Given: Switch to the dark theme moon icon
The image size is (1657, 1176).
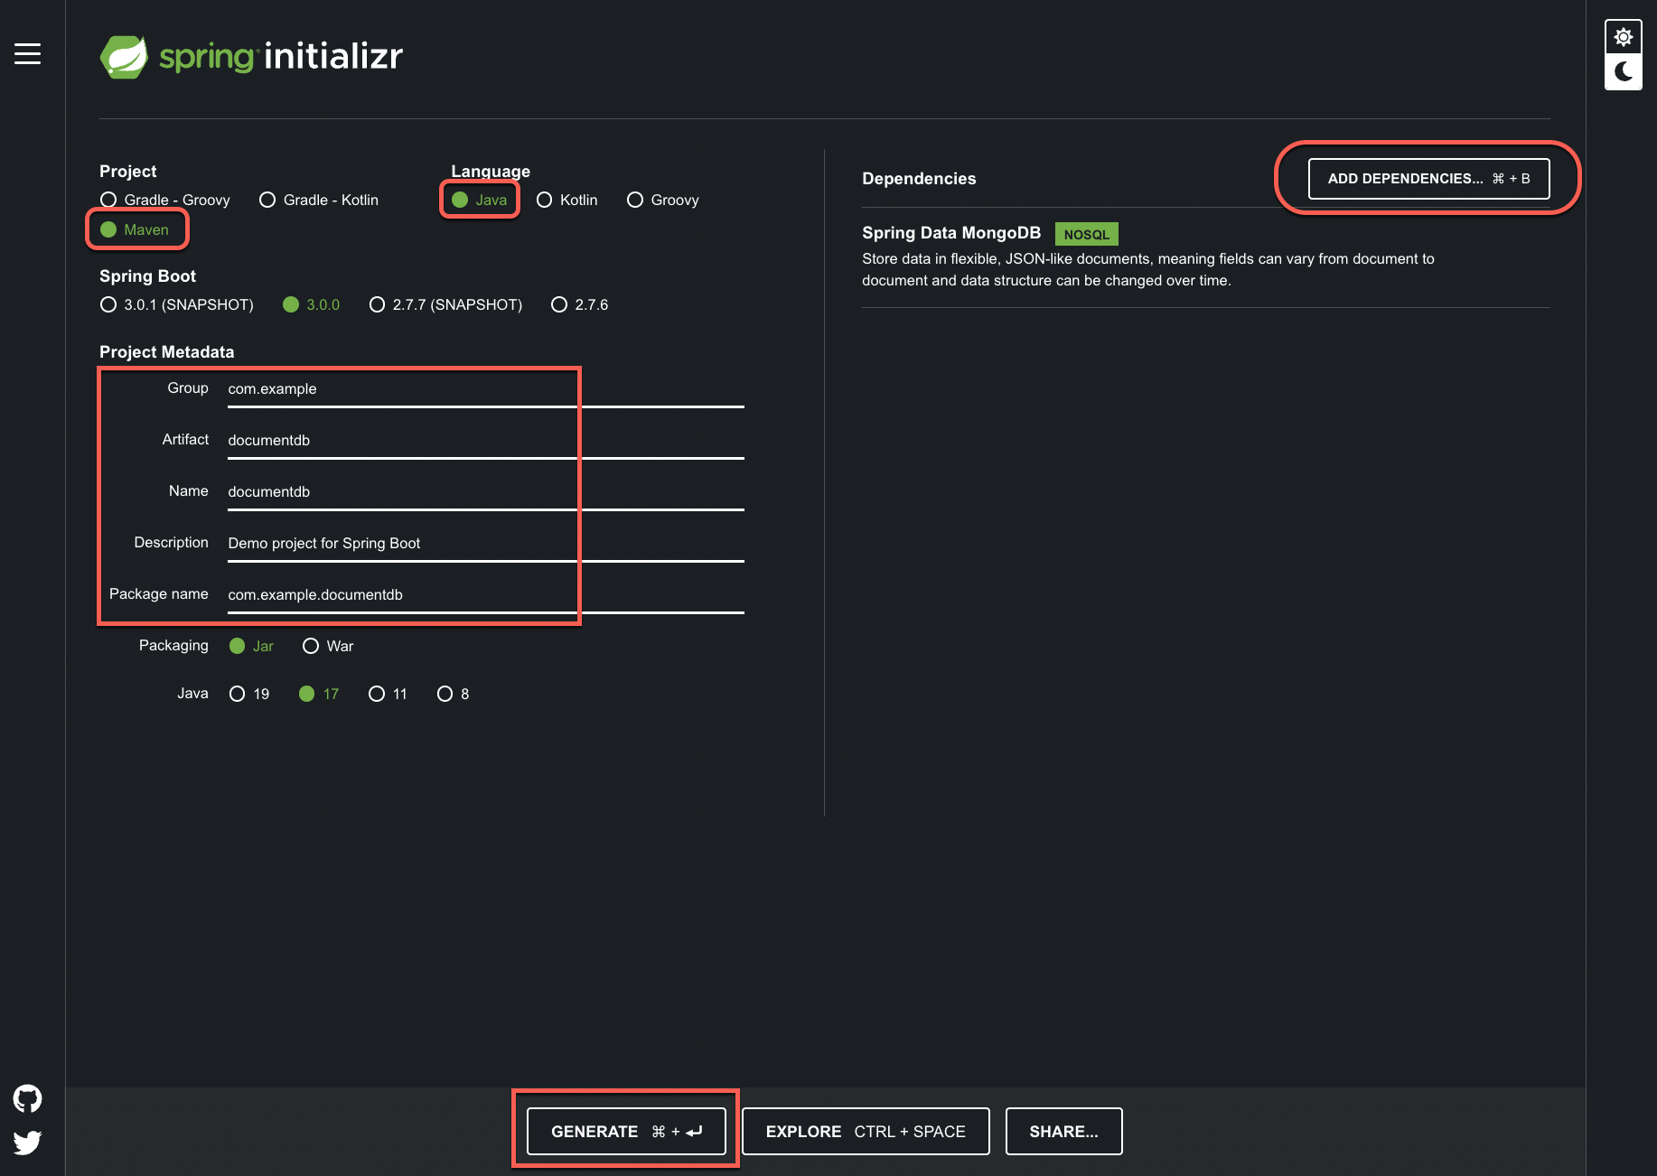Looking at the screenshot, I should tap(1624, 71).
